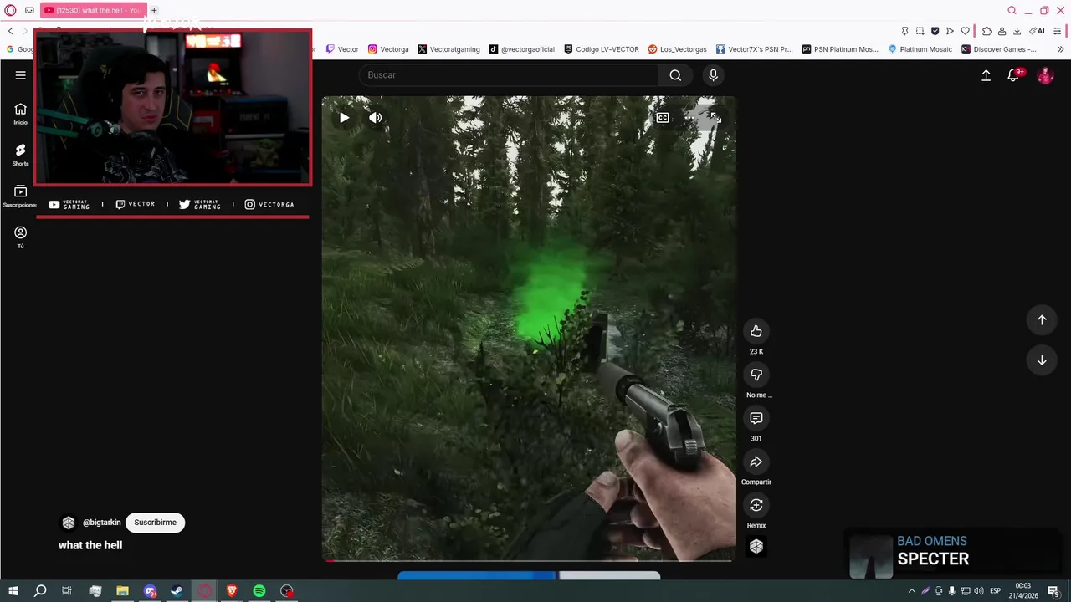This screenshot has width=1071, height=602.
Task: Select the 'what the hell' browser tab
Action: point(93,10)
